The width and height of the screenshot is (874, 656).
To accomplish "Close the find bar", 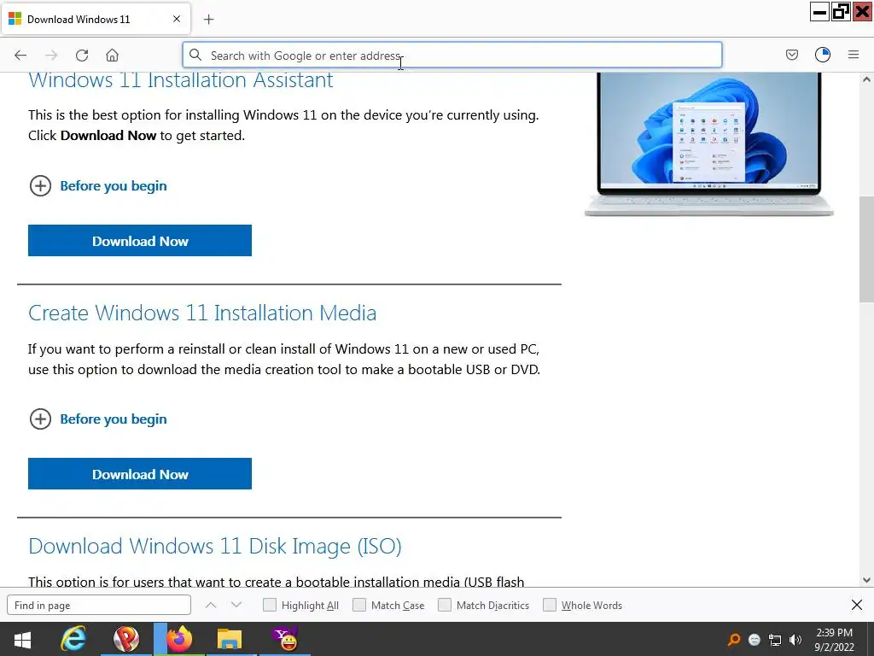I will [x=857, y=605].
